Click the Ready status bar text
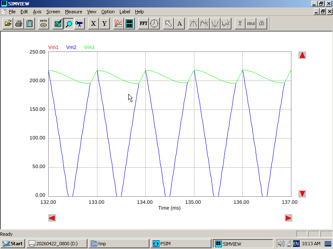 tap(6, 234)
